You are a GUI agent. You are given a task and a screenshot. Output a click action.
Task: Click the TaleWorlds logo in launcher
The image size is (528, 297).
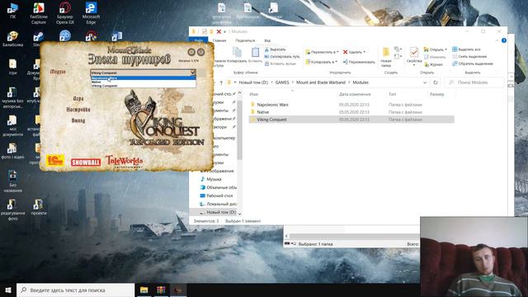[125, 162]
